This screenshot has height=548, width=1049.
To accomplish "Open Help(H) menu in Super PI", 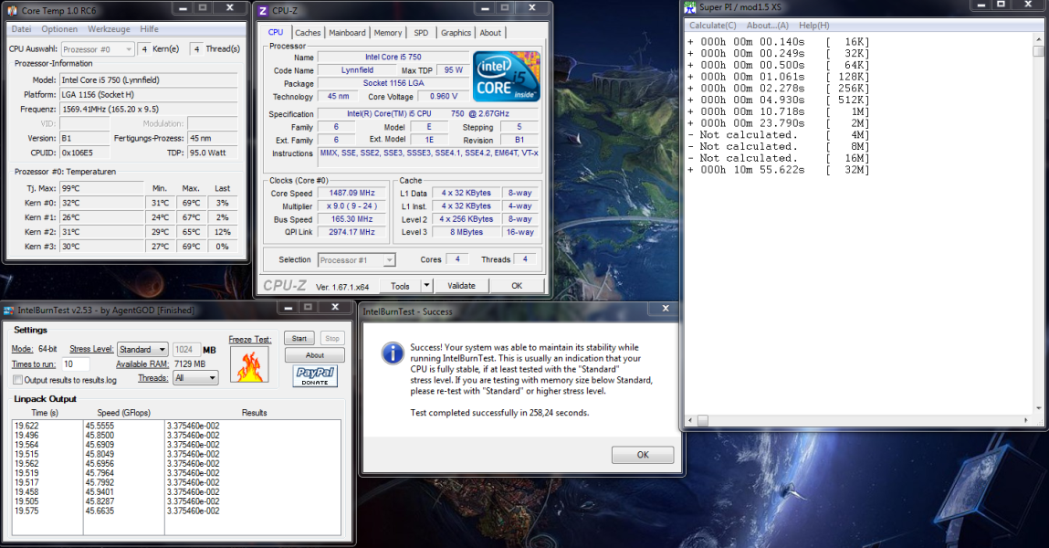I will point(814,26).
